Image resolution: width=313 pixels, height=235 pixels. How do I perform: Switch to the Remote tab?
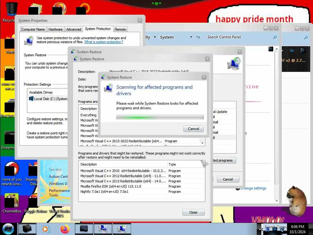tap(120, 29)
